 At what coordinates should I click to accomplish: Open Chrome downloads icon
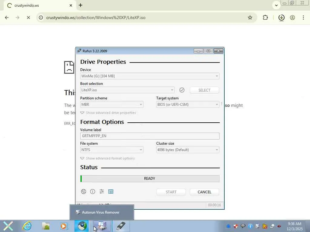(x=281, y=18)
